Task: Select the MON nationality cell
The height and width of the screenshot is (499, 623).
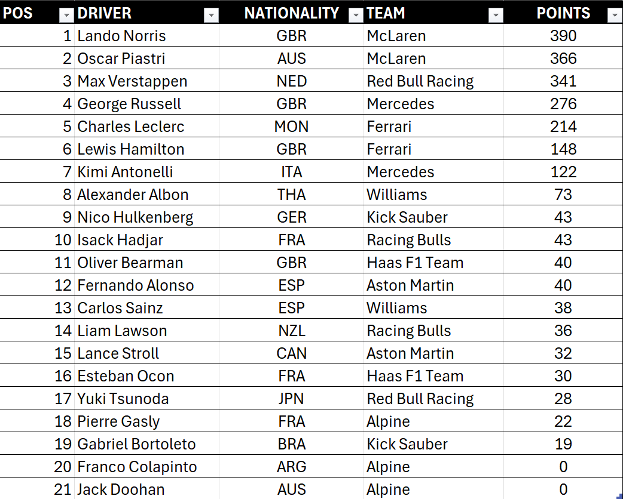Action: coord(292,127)
